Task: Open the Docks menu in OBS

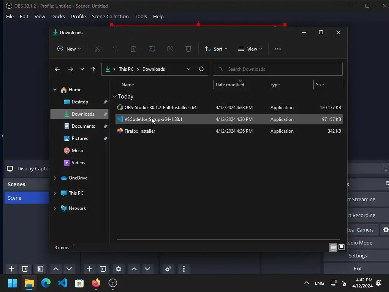Action: pos(58,16)
